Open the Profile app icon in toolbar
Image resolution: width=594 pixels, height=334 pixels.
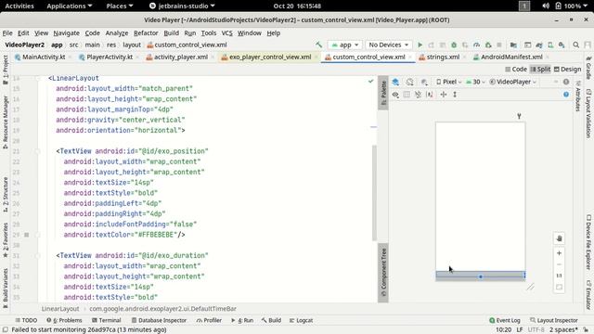point(476,45)
